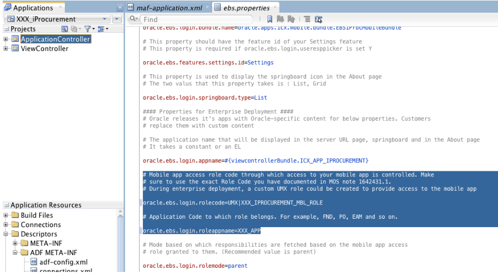Expand the Connections folder

point(5,225)
